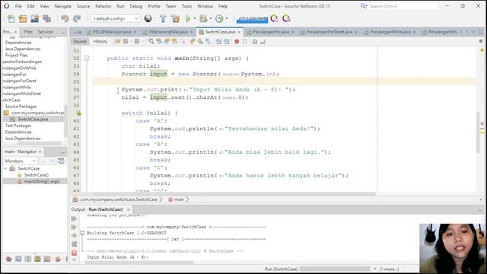This screenshot has height=274, width=487.
Task: Toggle the Source view button in editor
Action: pos(80,41)
